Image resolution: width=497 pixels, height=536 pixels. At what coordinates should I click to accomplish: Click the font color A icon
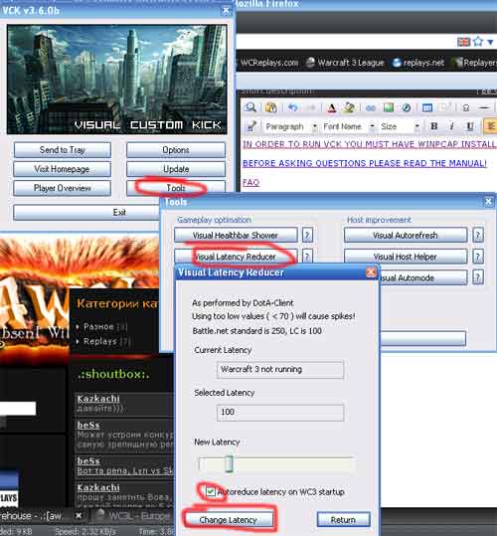click(x=331, y=108)
